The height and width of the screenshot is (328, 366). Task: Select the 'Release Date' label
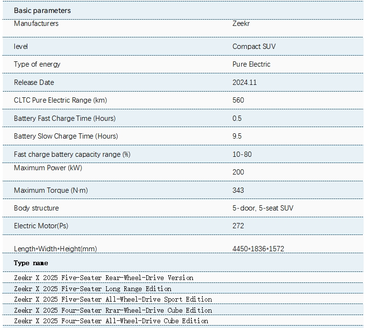click(34, 82)
